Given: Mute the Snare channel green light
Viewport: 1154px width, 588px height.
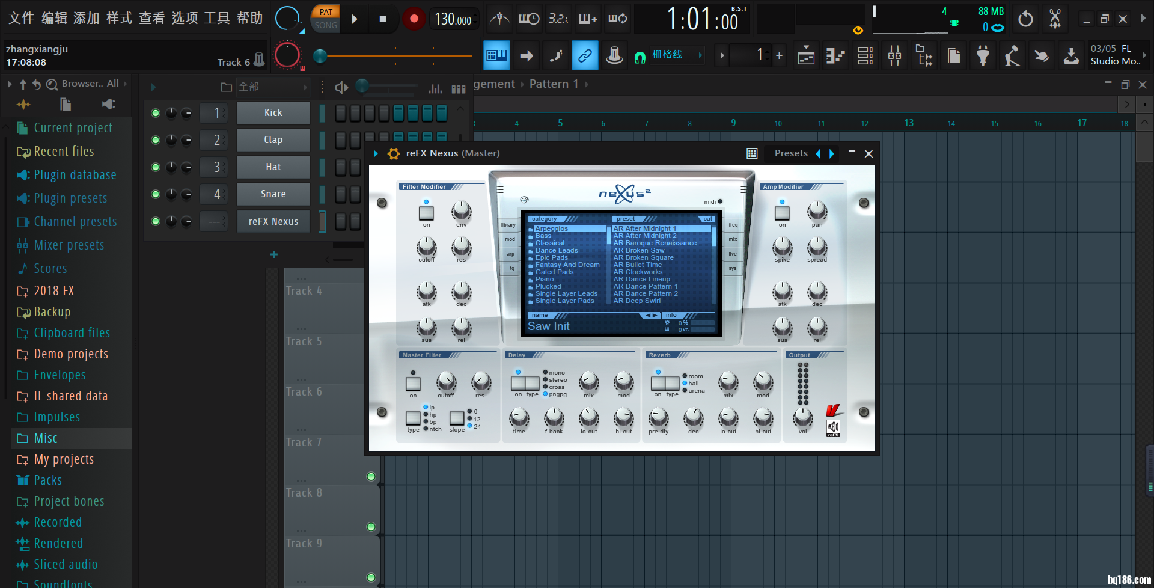Looking at the screenshot, I should (x=156, y=194).
